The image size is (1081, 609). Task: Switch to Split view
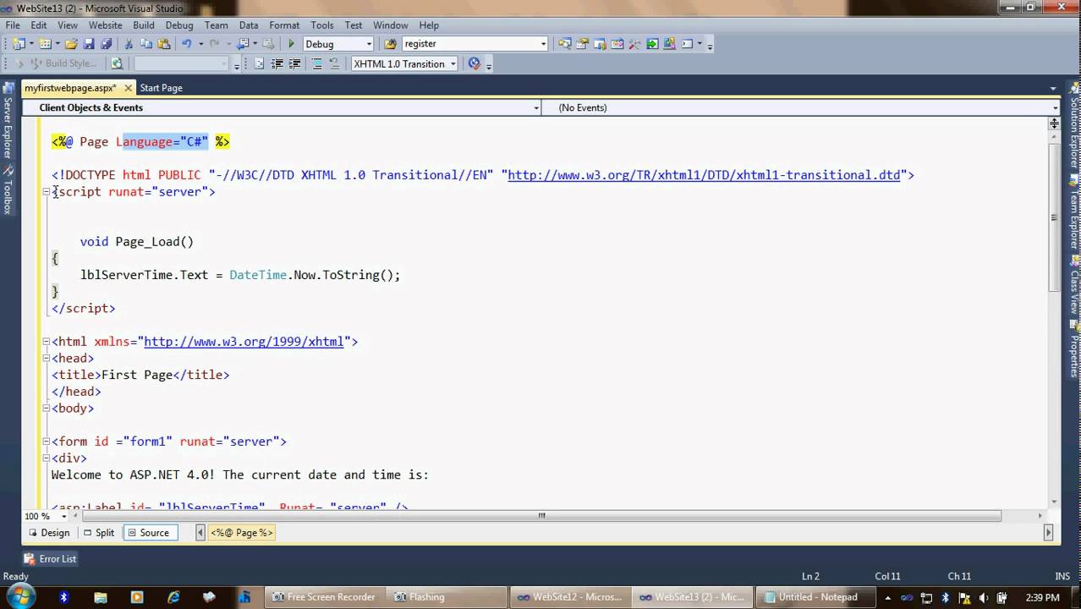click(x=99, y=533)
